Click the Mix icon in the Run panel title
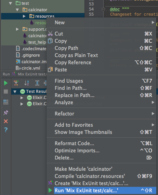 (14, 74)
